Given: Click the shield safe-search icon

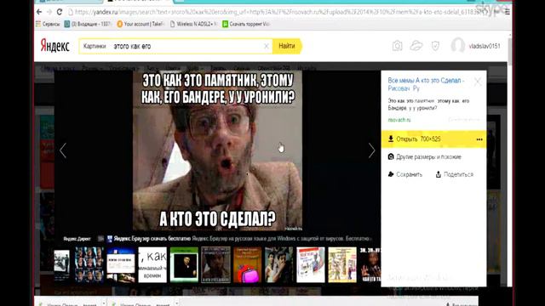Looking at the screenshot, I should tap(435, 46).
